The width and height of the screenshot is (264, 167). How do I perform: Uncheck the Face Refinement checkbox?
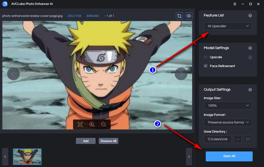click(x=206, y=66)
